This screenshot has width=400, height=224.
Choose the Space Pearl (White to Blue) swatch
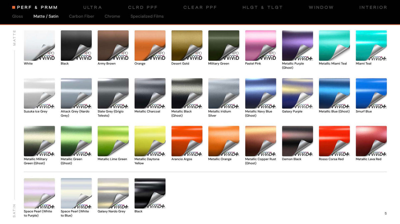pyautogui.click(x=76, y=193)
